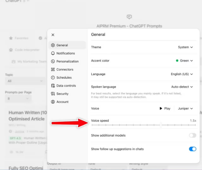Viewport: 202px width, 170px height.
Task: Click the Favorites star icon in background
Action: [11, 38]
